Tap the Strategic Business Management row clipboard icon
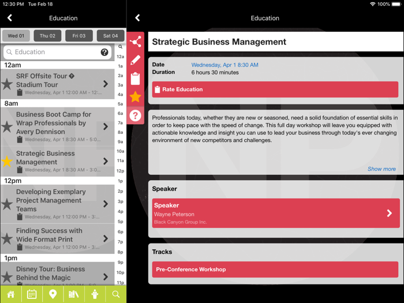Image resolution: width=404 pixels, height=303 pixels. tap(20, 170)
